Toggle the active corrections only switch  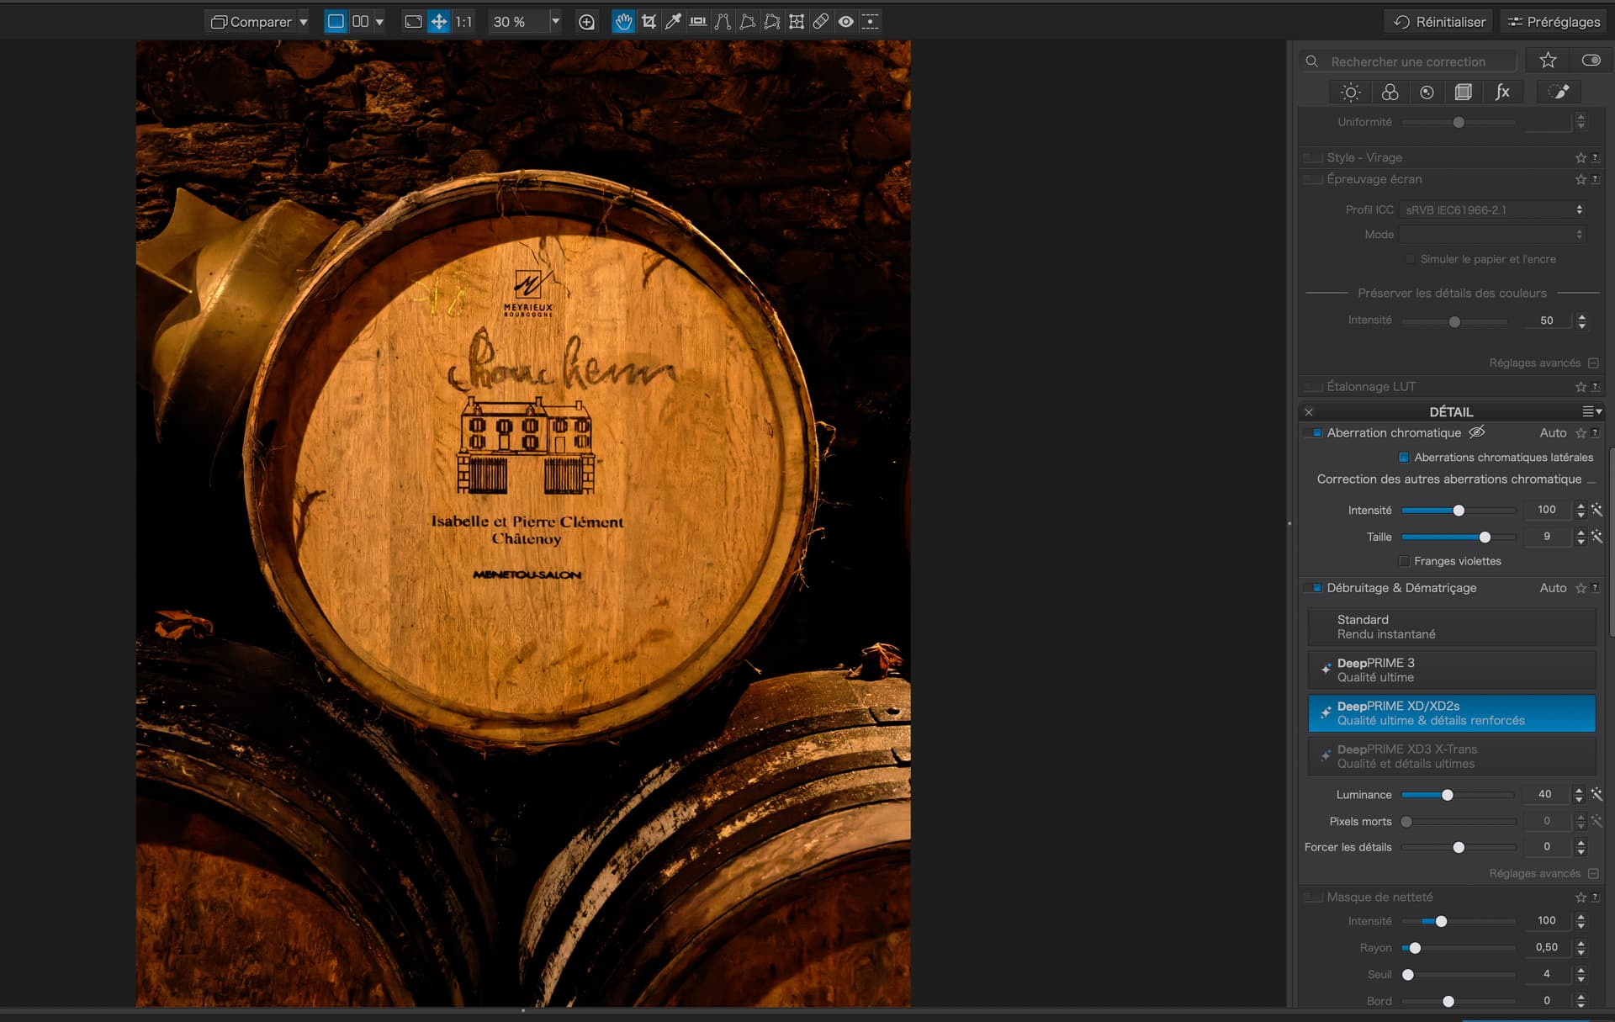[x=1591, y=61]
